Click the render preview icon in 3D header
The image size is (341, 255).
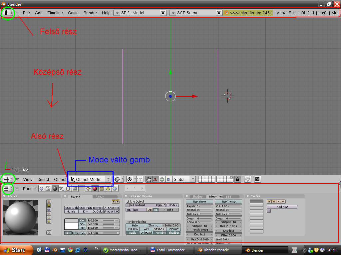(257, 179)
